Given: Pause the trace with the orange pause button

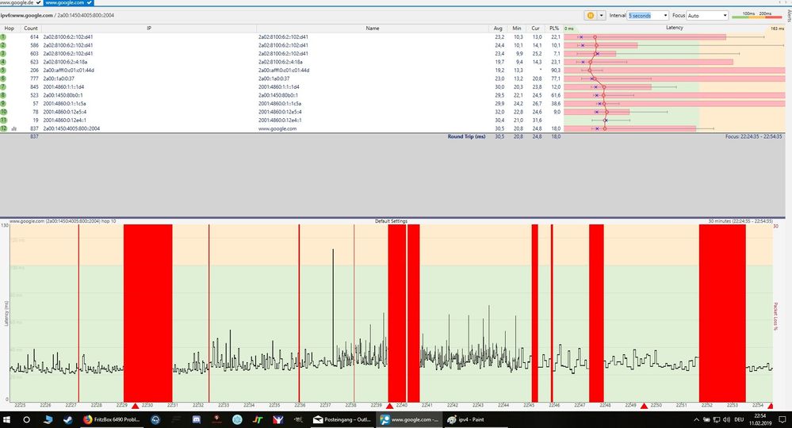Looking at the screenshot, I should 591,15.
